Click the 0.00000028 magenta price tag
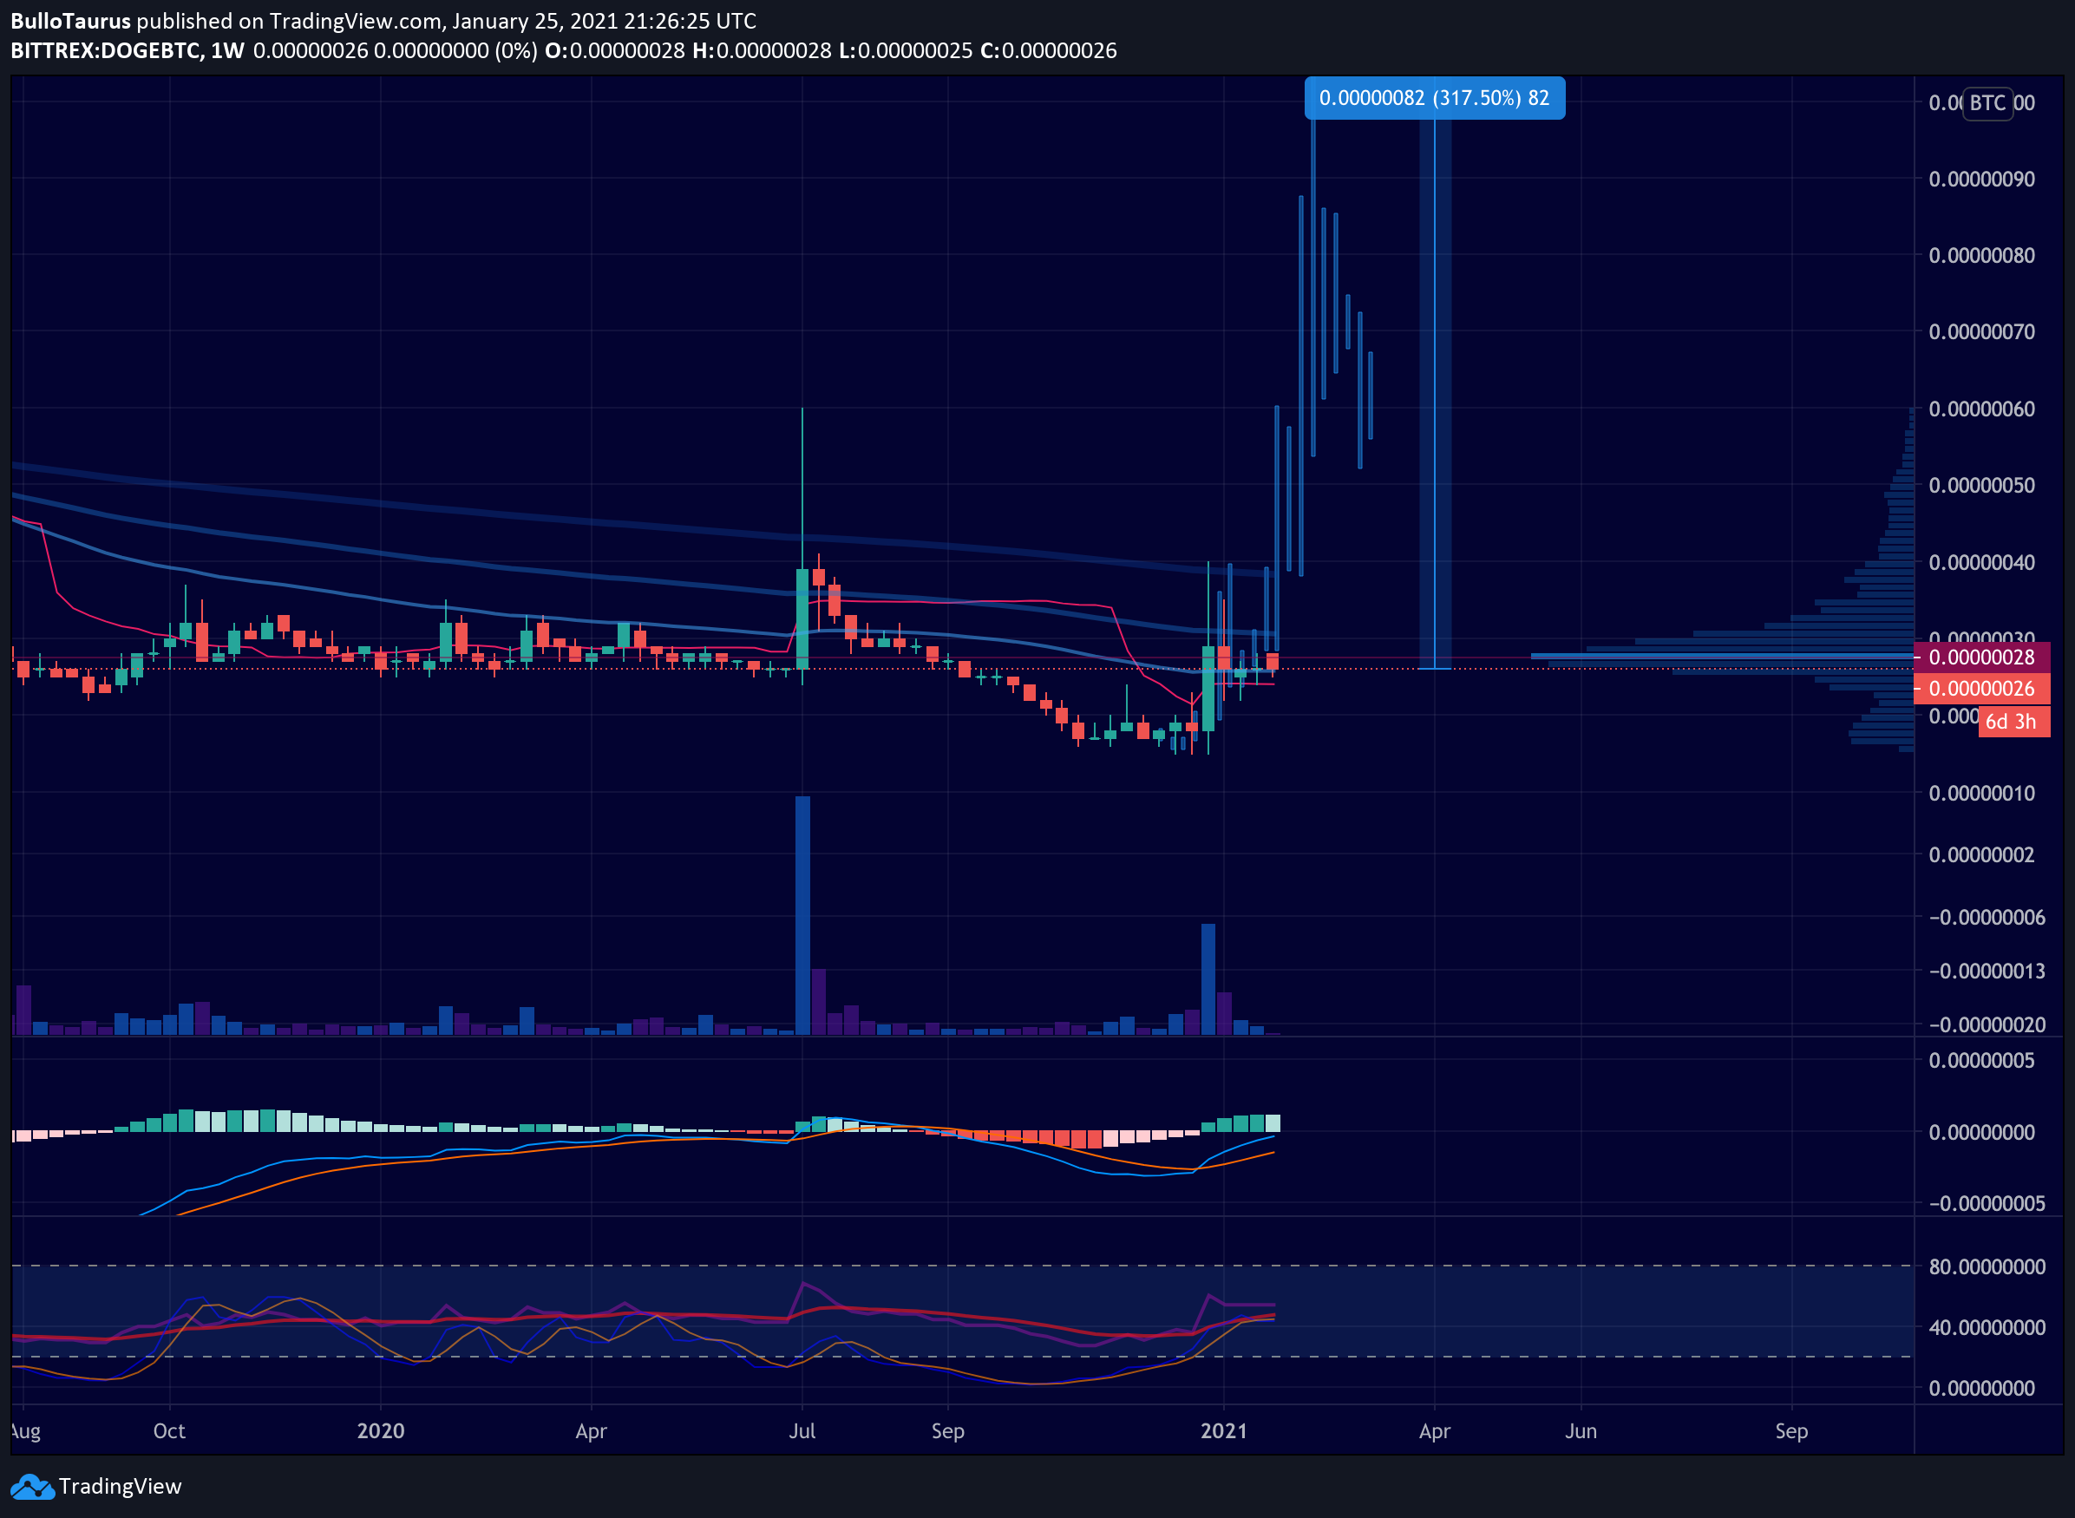Screen dimensions: 2075x1518 (1981, 657)
